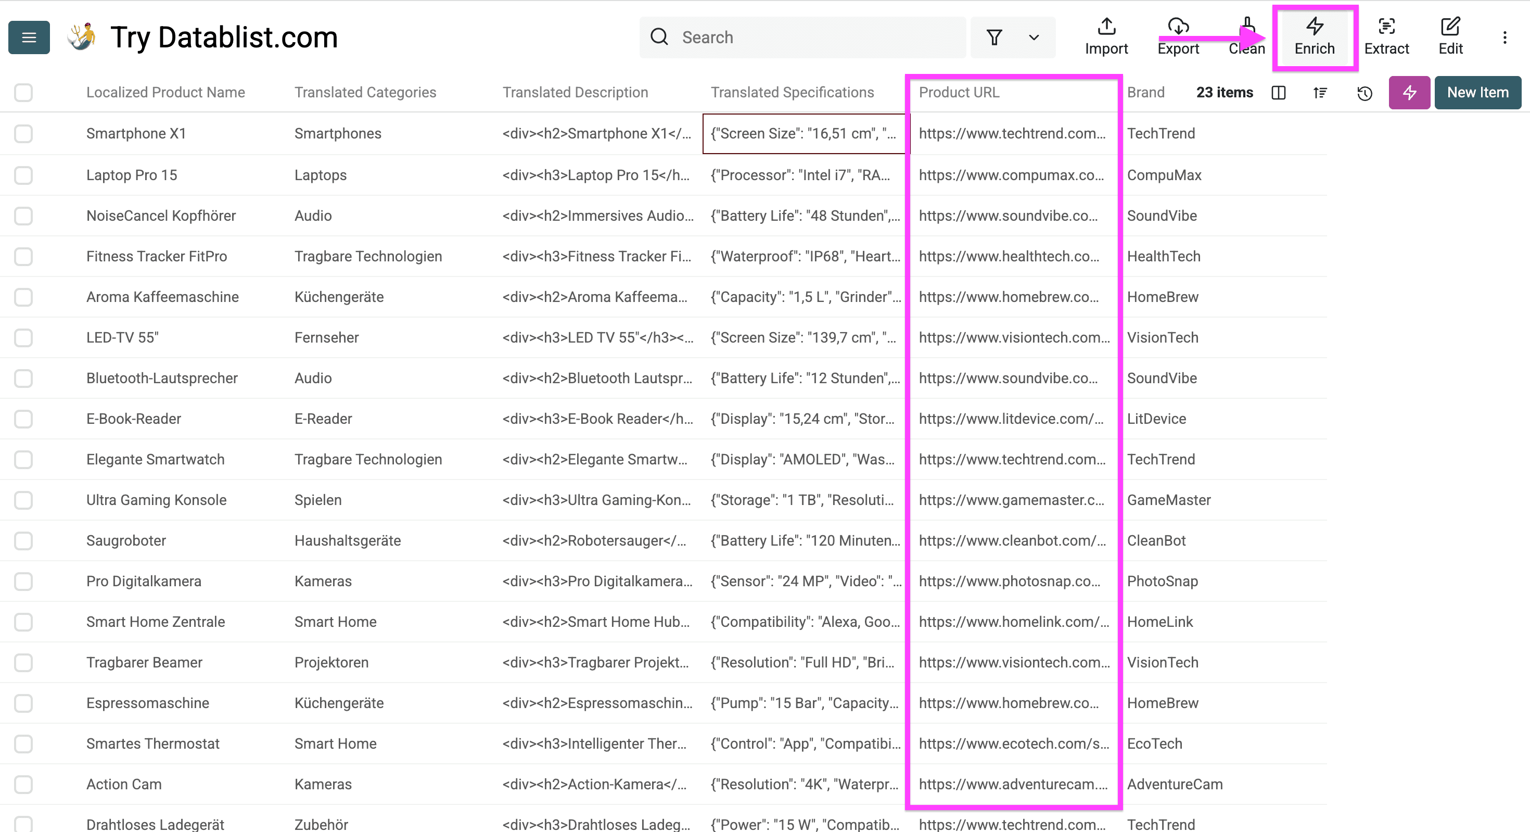Click inside the Search field
The width and height of the screenshot is (1530, 832).
tap(772, 37)
